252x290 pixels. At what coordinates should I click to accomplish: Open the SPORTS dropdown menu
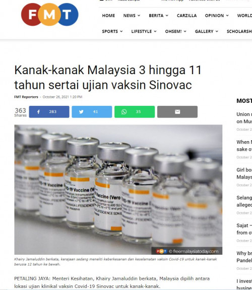point(112,31)
